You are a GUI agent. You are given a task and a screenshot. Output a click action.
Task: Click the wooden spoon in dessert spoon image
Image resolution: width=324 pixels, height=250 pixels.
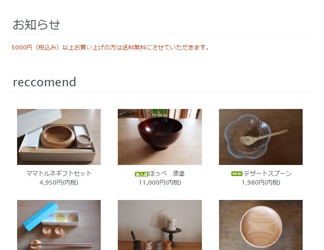(x=264, y=137)
